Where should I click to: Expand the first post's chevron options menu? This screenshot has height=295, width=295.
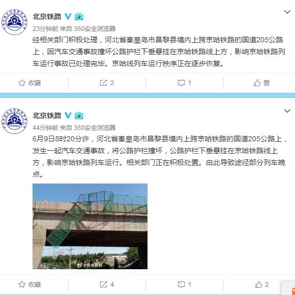pos(287,12)
